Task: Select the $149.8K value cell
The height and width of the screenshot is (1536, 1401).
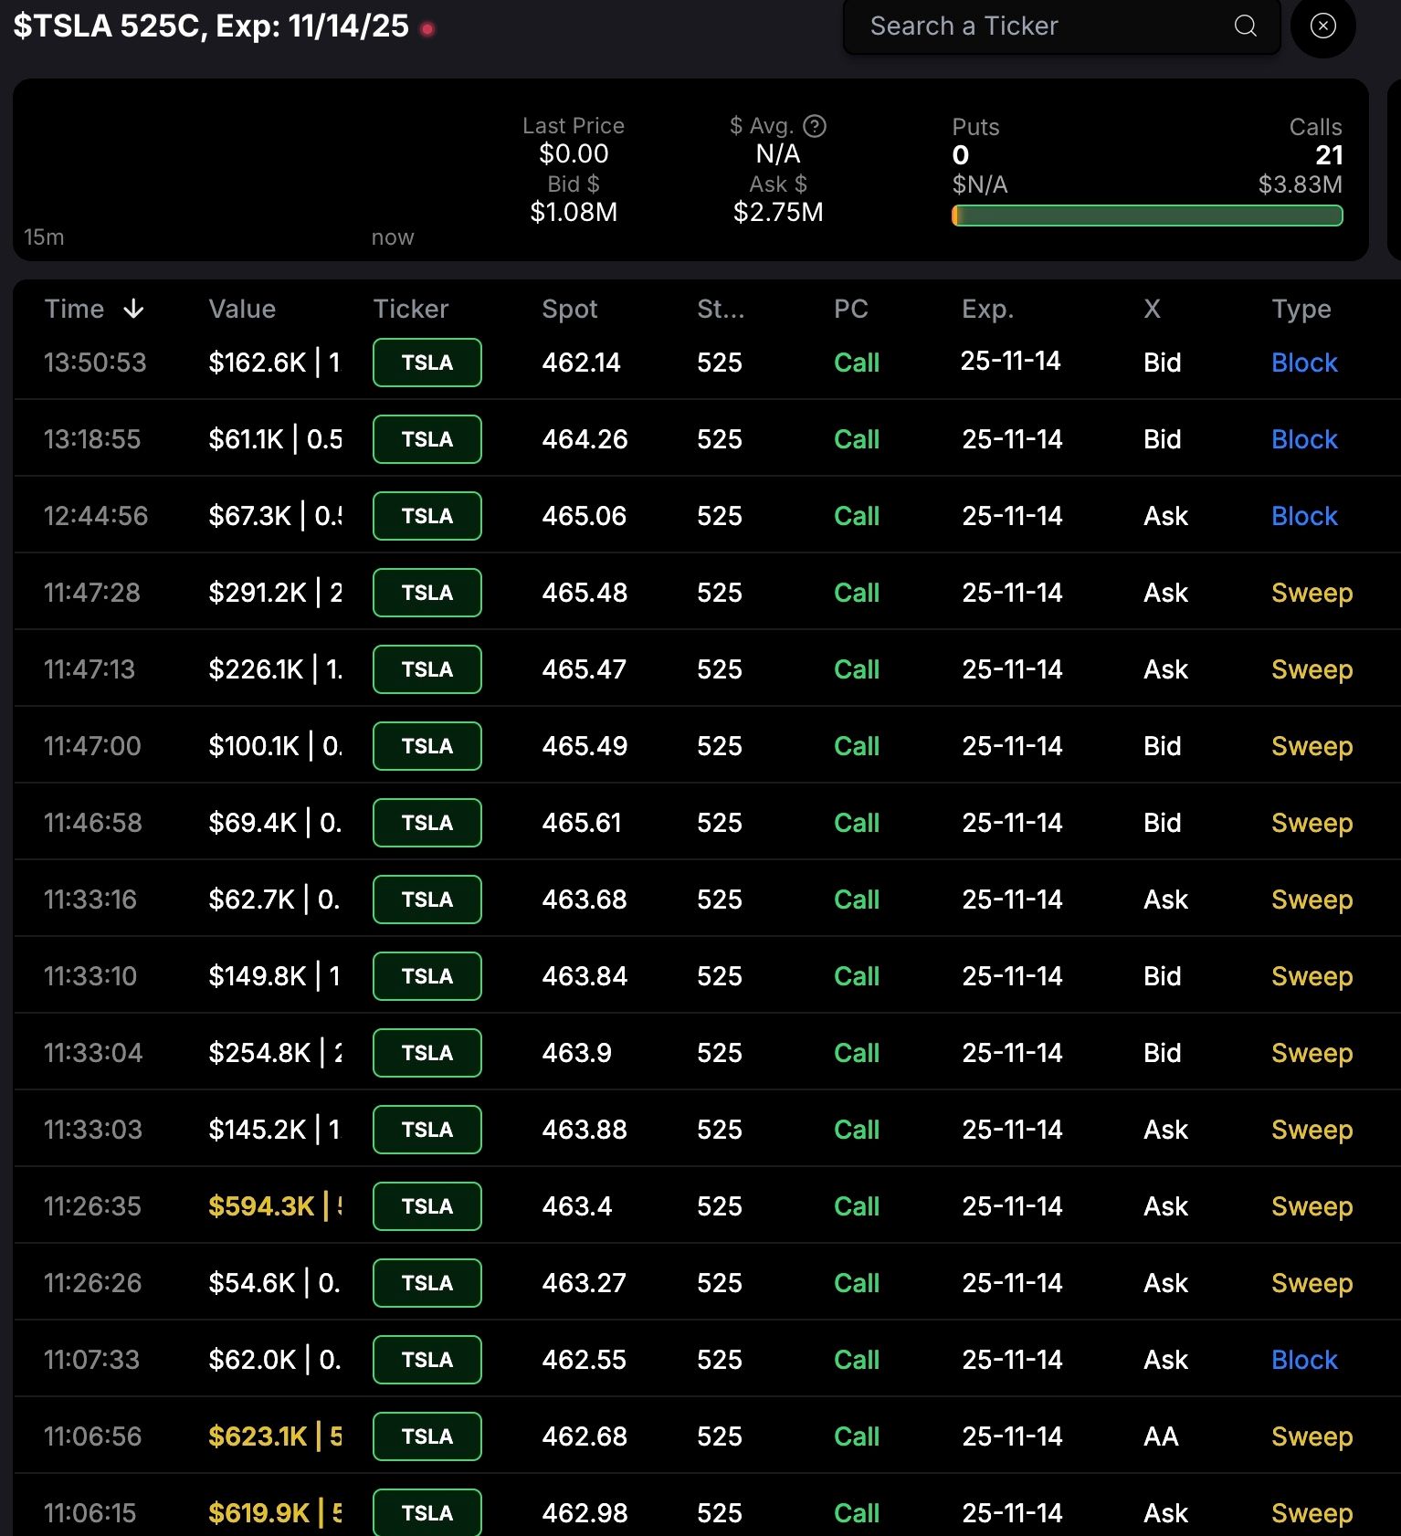Action: point(275,976)
